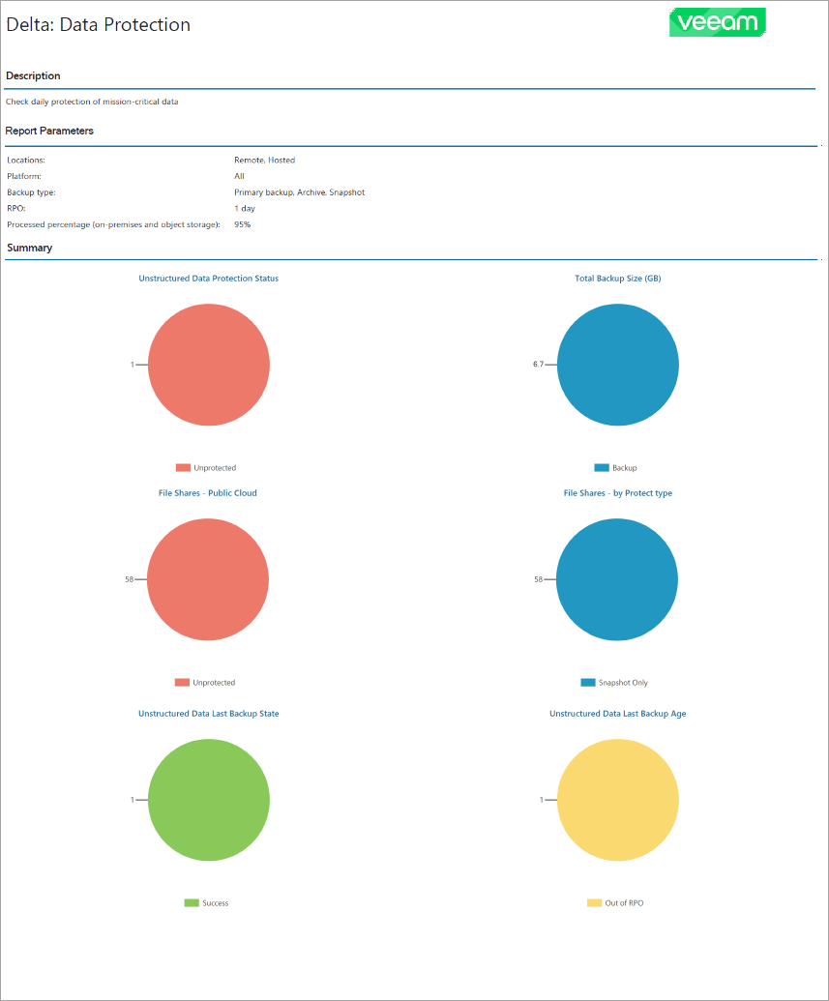Click the Summary section heading
Image resolution: width=829 pixels, height=1001 pixels.
coord(29,248)
